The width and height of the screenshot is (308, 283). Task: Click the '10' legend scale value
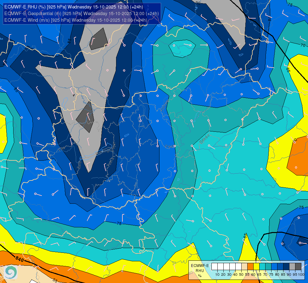point(217,275)
